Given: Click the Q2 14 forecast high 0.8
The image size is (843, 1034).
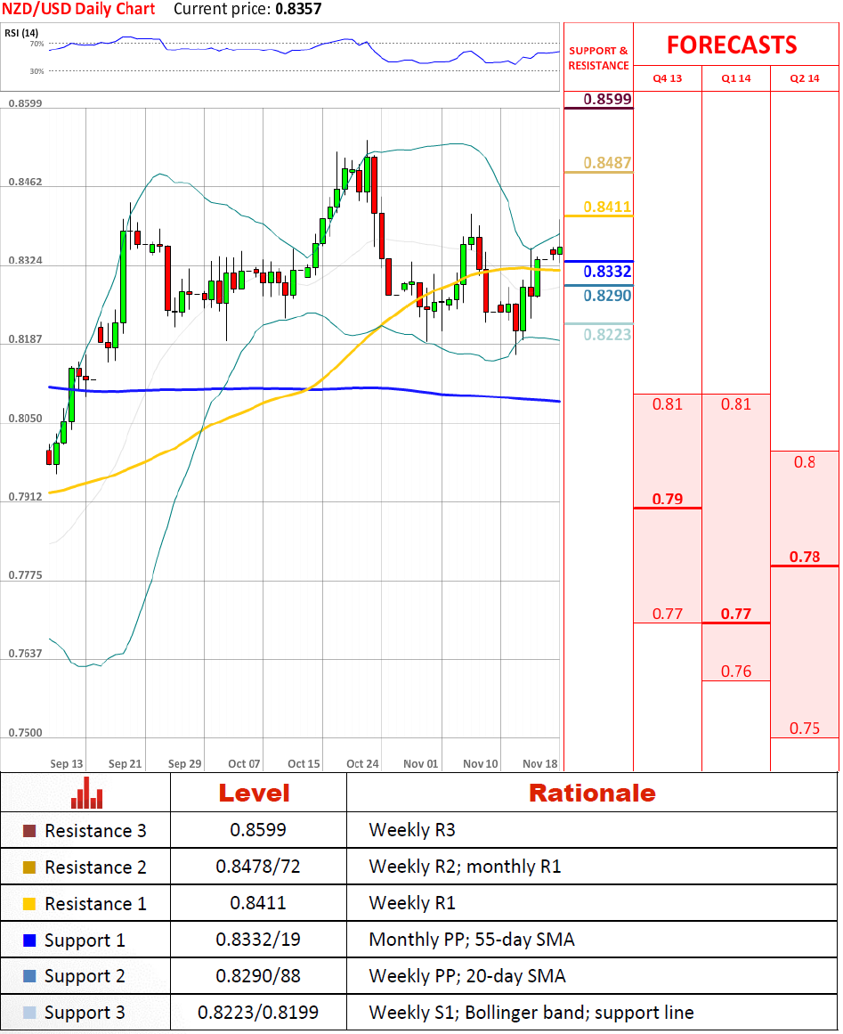Looking at the screenshot, I should point(804,462).
